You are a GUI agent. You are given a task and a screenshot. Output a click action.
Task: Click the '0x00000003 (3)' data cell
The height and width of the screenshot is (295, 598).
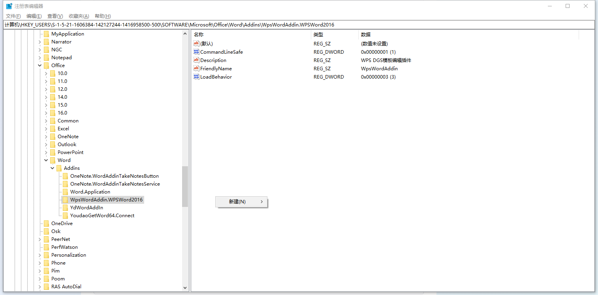pos(378,77)
